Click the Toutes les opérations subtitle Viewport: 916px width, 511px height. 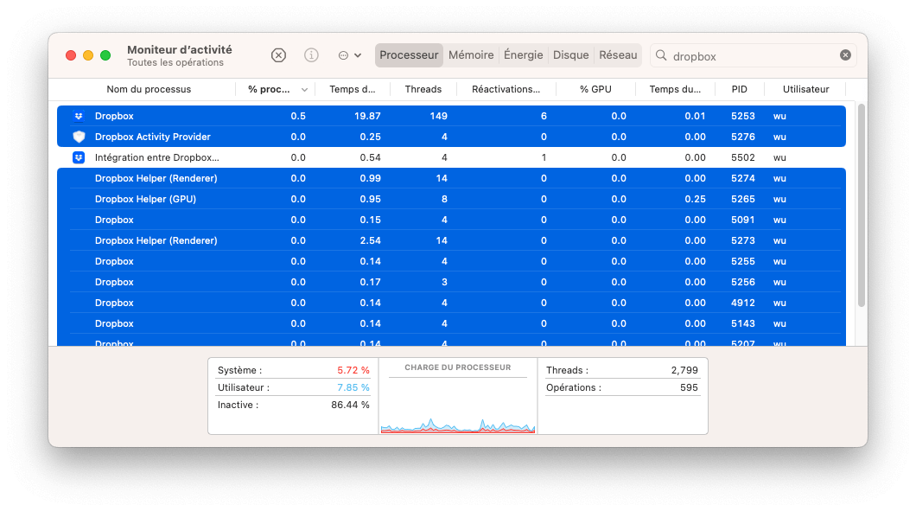[x=175, y=62]
